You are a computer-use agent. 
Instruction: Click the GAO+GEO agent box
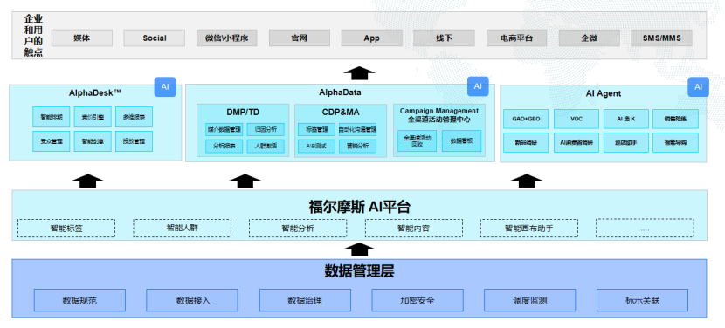pyautogui.click(x=526, y=119)
